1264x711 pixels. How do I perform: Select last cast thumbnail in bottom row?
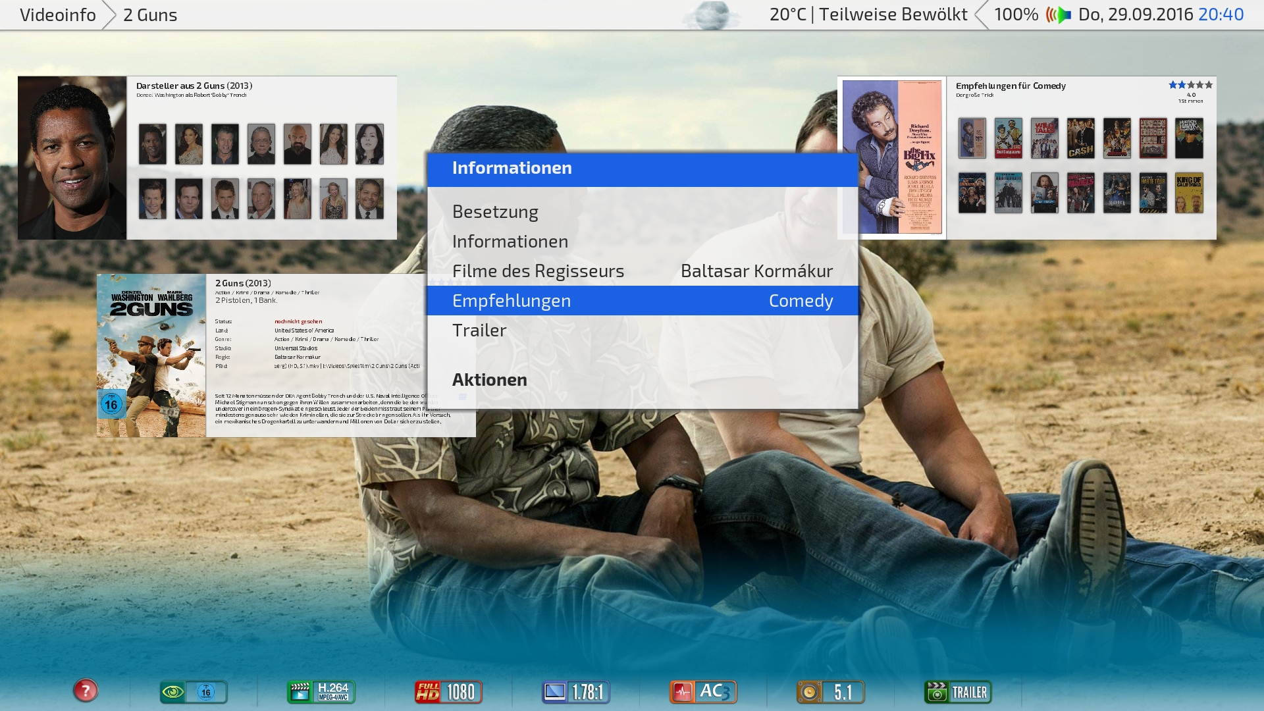pyautogui.click(x=370, y=199)
